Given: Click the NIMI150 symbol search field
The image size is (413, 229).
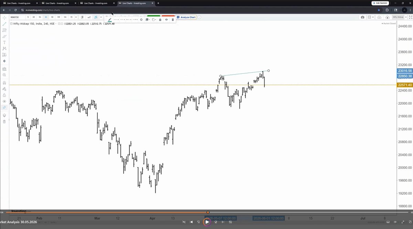Looking at the screenshot, I should click(x=17, y=17).
